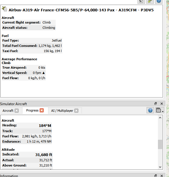169x177 pixels.
Task: Click the True Airspeed value '0 kts'
Action: (42, 68)
